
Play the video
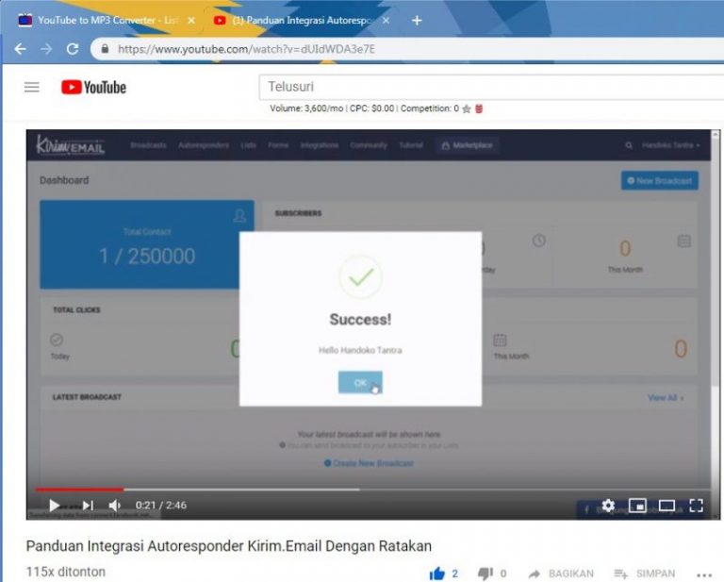(54, 506)
